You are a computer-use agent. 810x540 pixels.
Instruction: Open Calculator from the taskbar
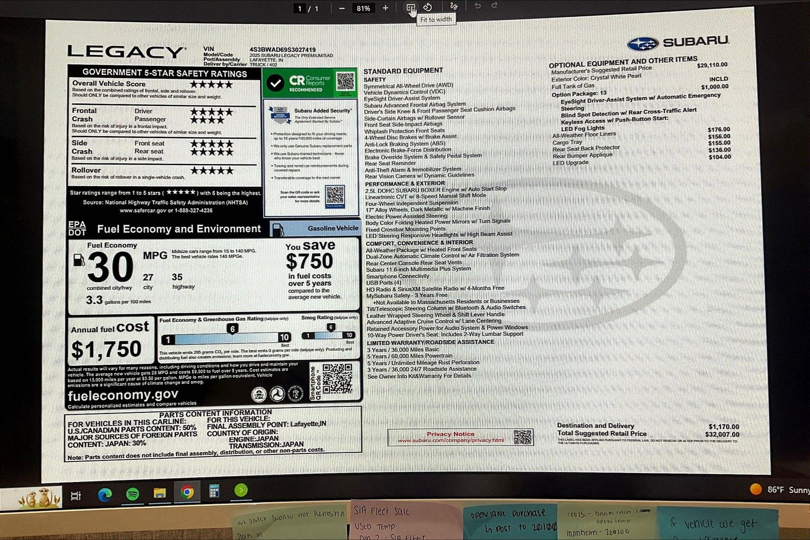(x=214, y=491)
